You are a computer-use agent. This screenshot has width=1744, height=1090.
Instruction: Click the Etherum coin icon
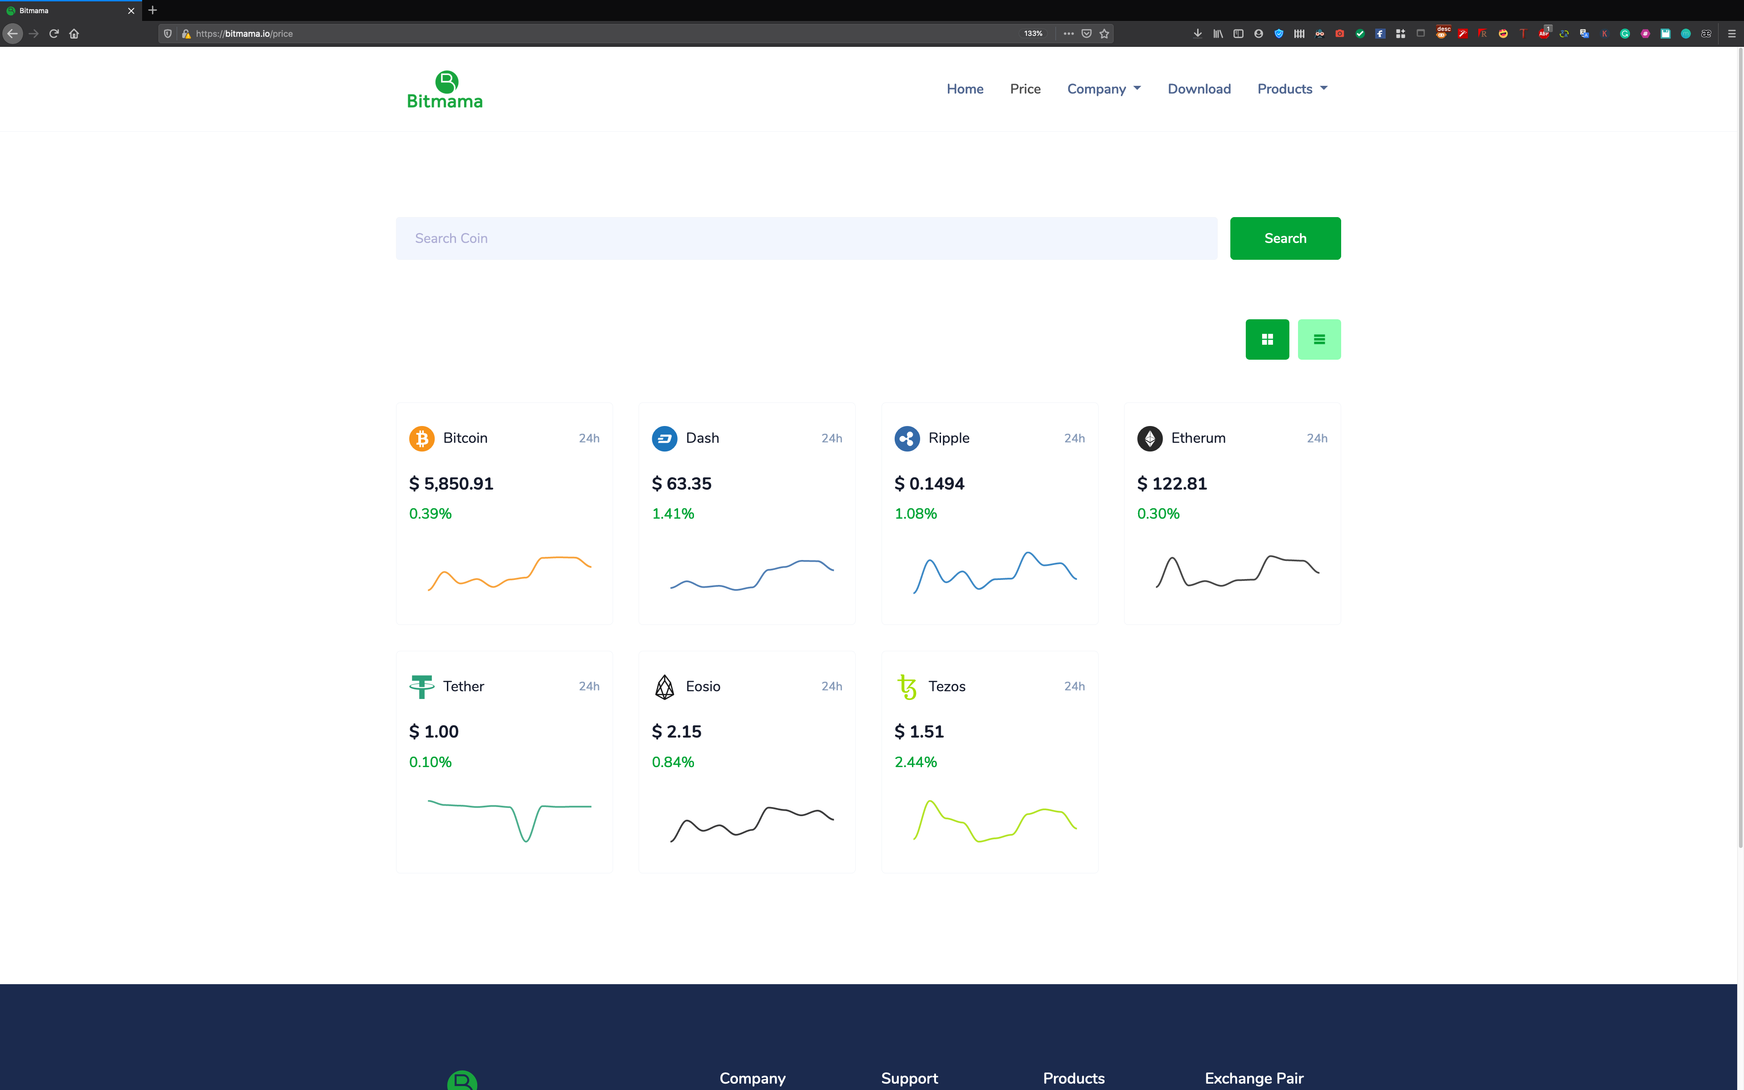(x=1149, y=438)
